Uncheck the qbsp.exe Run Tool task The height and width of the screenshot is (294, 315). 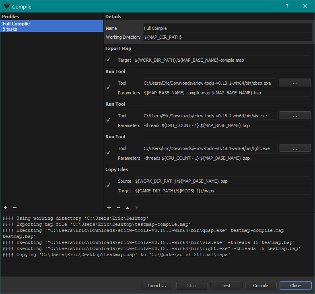(x=108, y=88)
